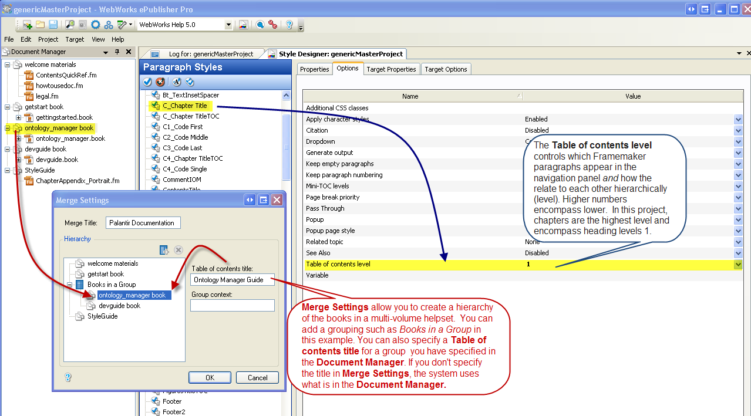Pin the Document Manager panel
751x416 pixels.
[117, 52]
